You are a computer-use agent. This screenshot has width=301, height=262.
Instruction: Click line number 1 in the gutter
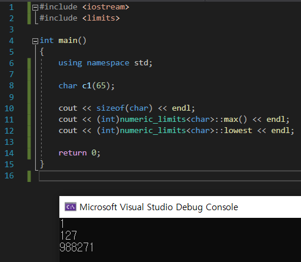point(11,7)
